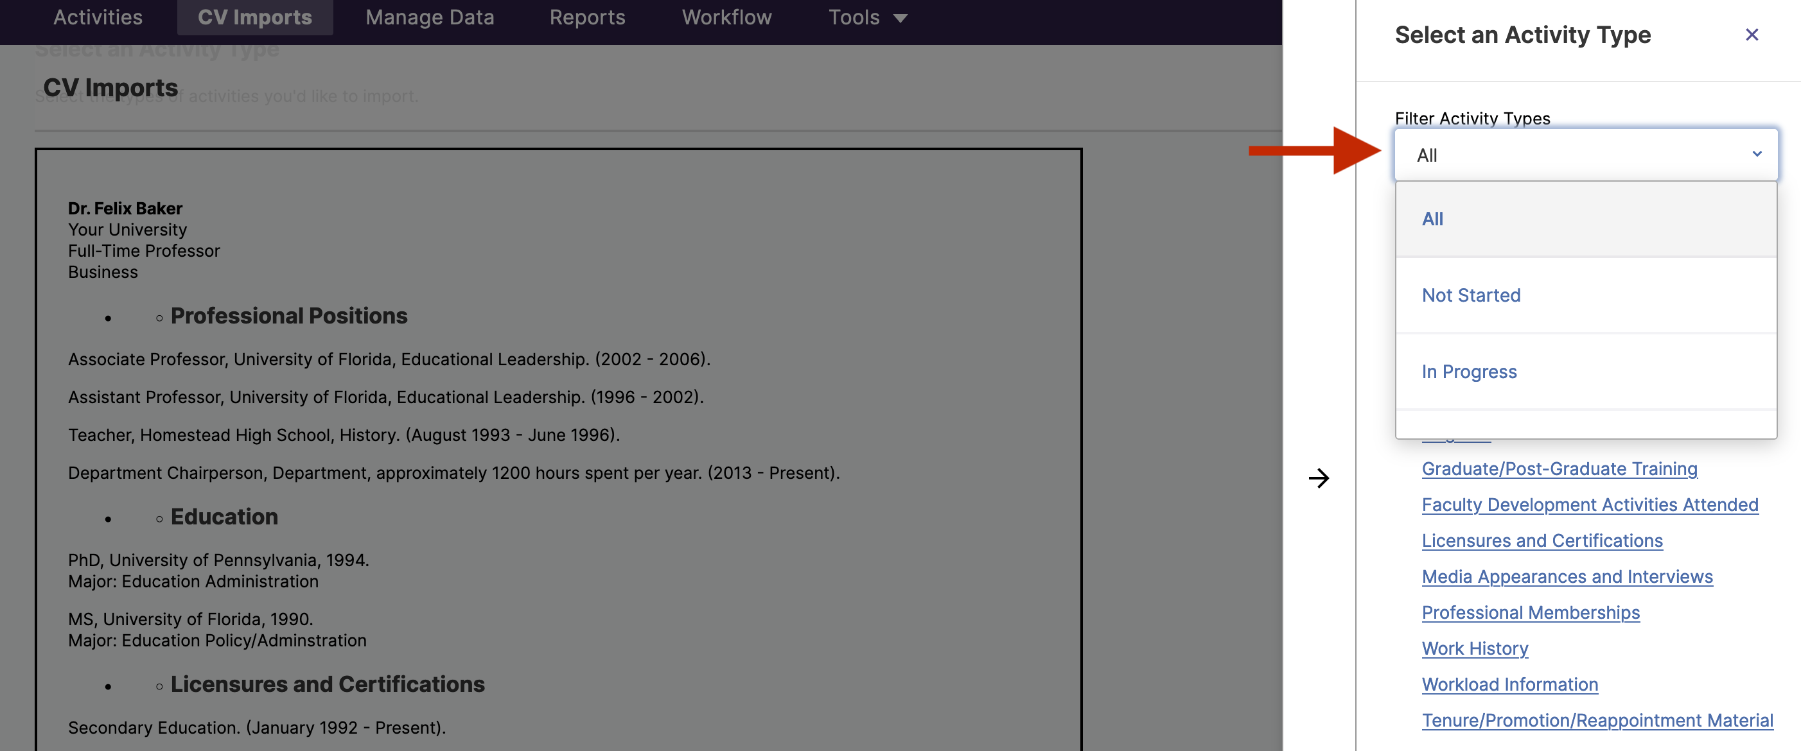
Task: Open the Activities tab
Action: [98, 17]
